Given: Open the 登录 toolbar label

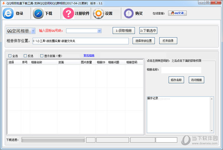Looking at the screenshot, I should 19,13.
